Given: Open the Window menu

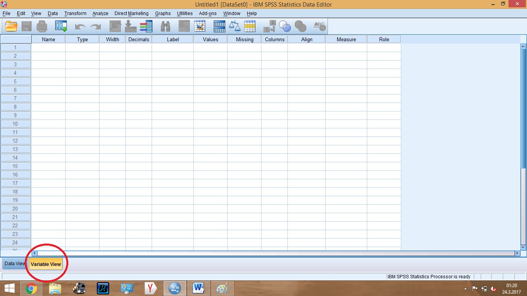Looking at the screenshot, I should [232, 13].
